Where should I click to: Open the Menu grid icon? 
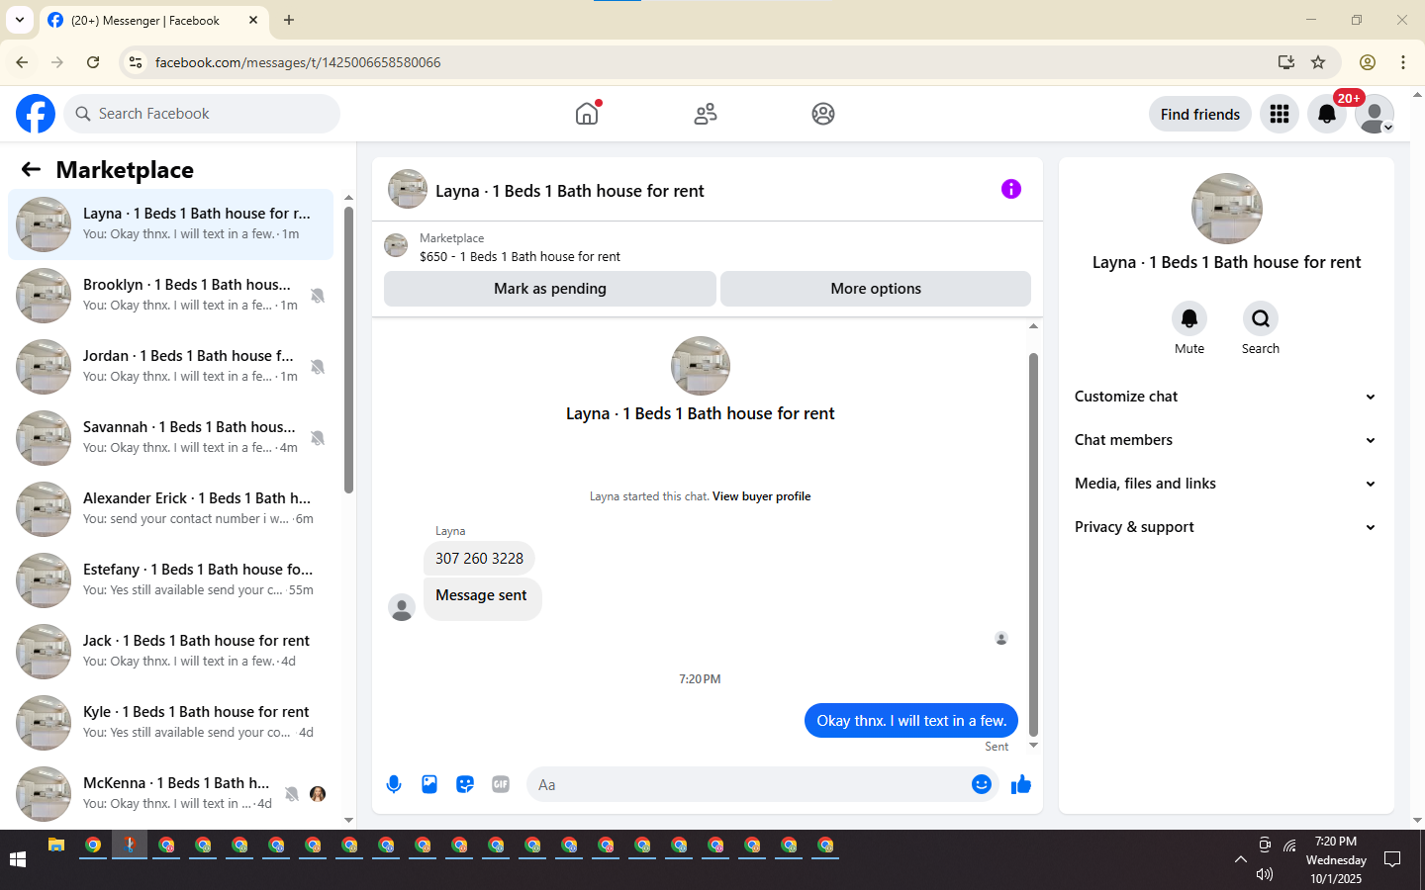coord(1280,114)
